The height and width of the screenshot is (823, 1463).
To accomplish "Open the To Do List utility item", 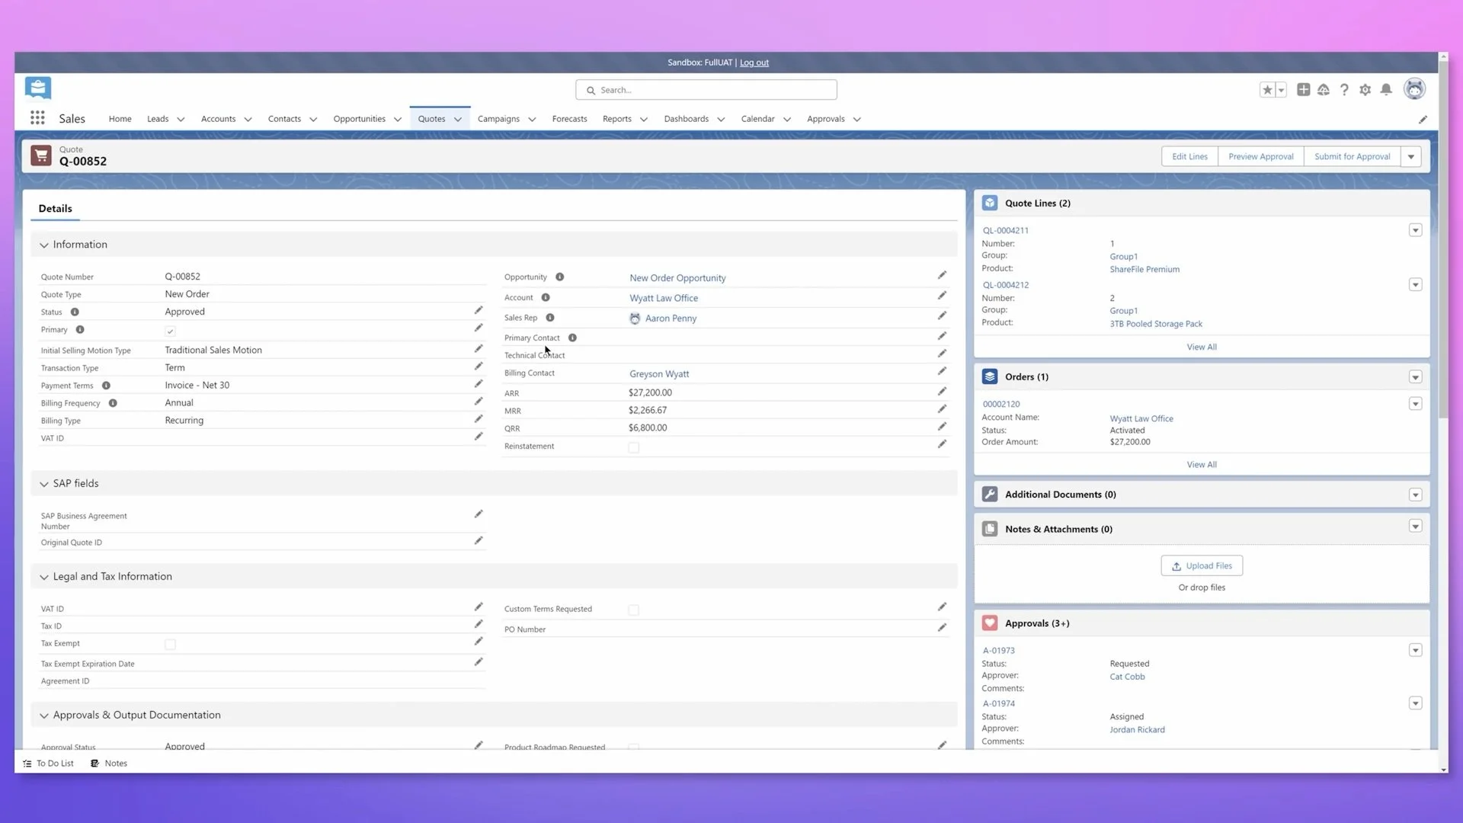I will (x=48, y=763).
